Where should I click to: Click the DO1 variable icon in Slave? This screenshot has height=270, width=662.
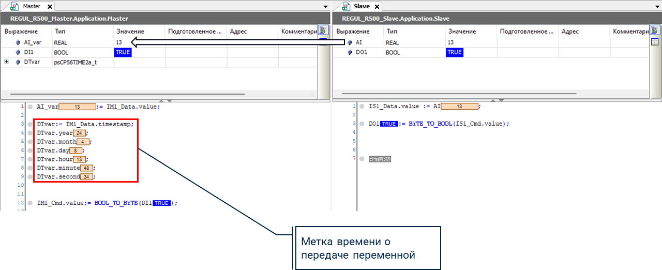350,52
